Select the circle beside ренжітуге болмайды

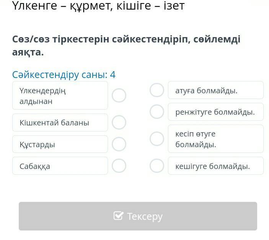click(x=157, y=112)
